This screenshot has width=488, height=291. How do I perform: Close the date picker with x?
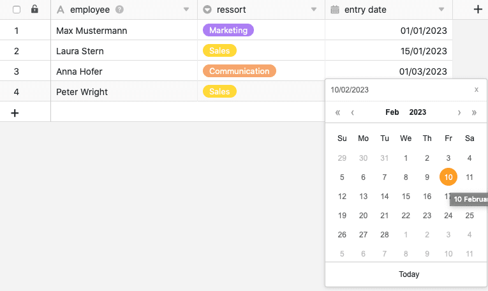click(x=476, y=90)
